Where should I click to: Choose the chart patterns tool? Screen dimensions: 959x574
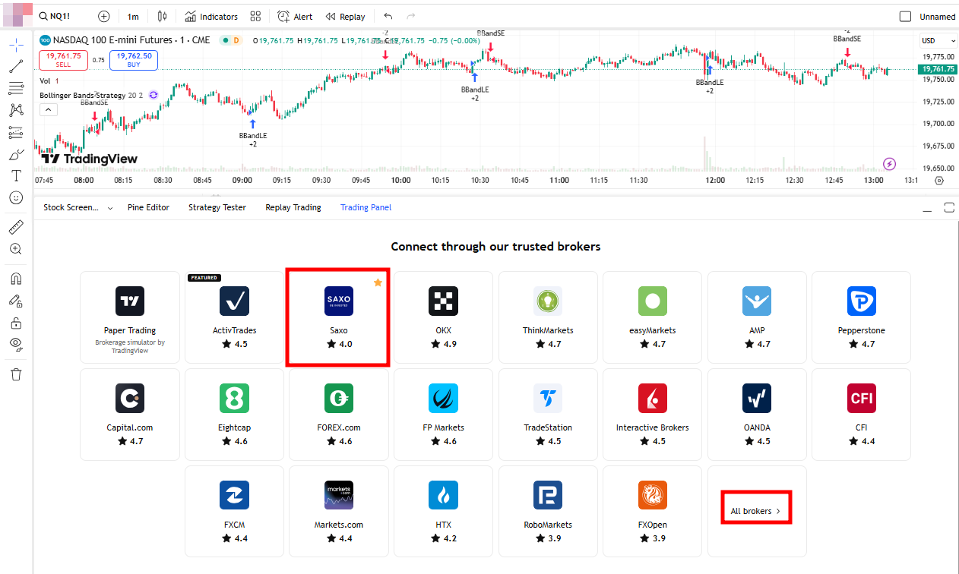click(16, 111)
